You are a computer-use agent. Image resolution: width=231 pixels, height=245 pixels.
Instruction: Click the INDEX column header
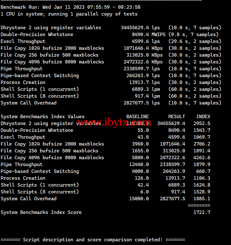click(x=203, y=117)
